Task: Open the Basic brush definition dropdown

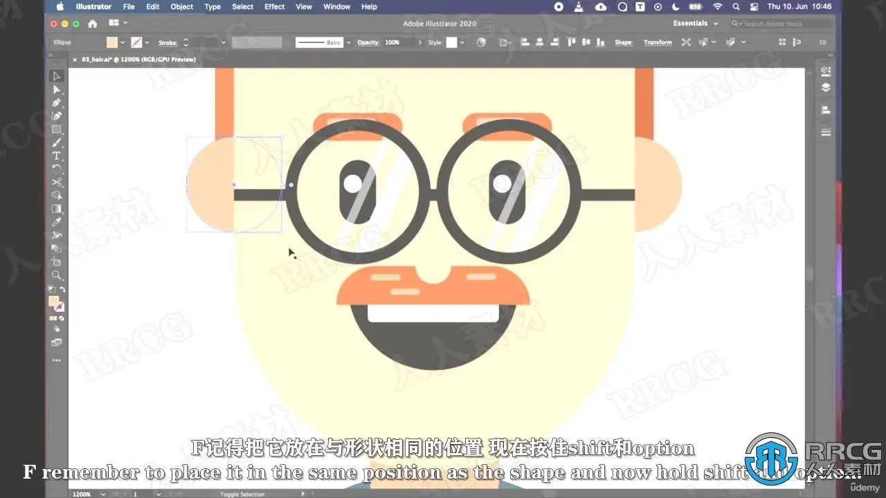Action: [348, 43]
